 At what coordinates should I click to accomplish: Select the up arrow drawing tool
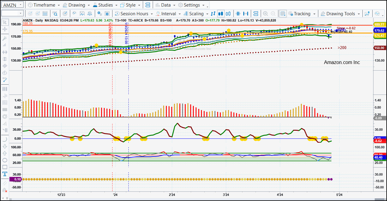pos(4,153)
